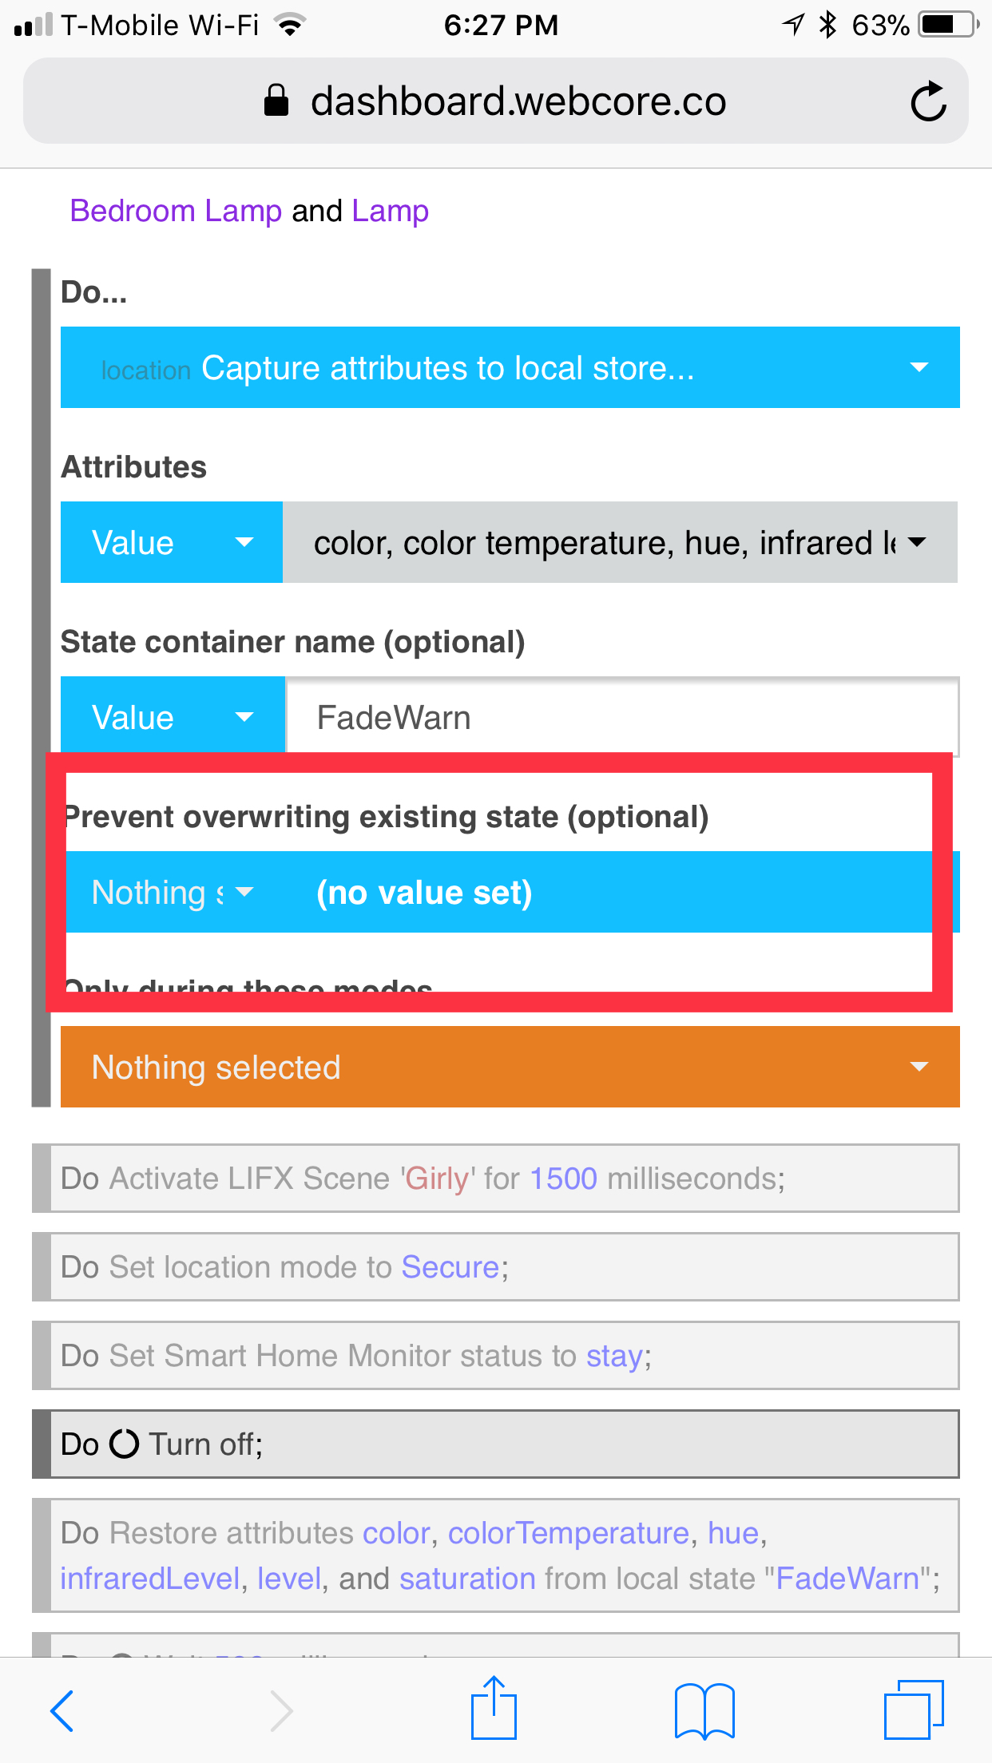Open the Safari share sheet icon
Viewport: 992px width, 1763px height.
coord(494,1707)
